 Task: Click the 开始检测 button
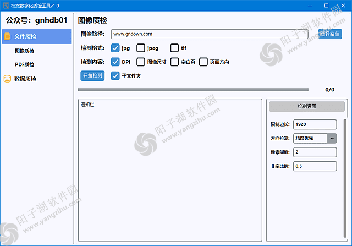(92, 76)
